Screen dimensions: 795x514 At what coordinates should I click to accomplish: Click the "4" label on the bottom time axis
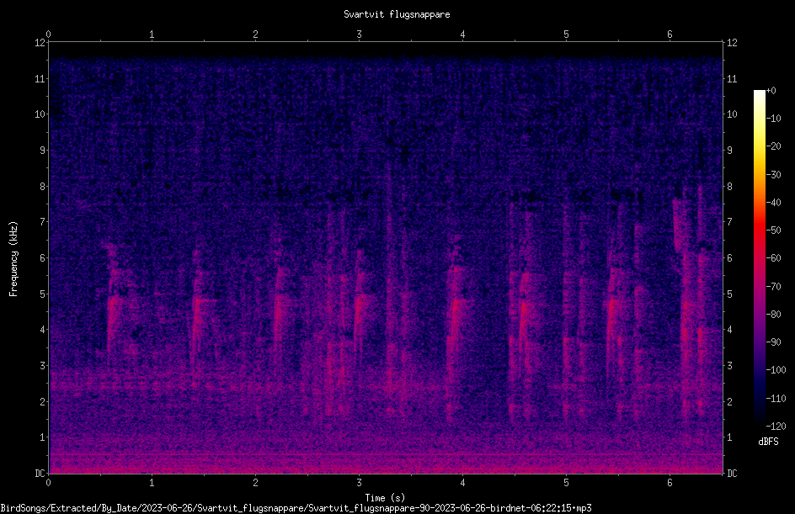[462, 483]
